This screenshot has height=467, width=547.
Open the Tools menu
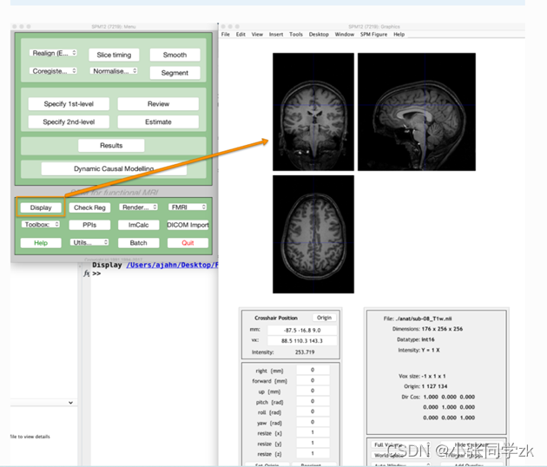point(296,34)
